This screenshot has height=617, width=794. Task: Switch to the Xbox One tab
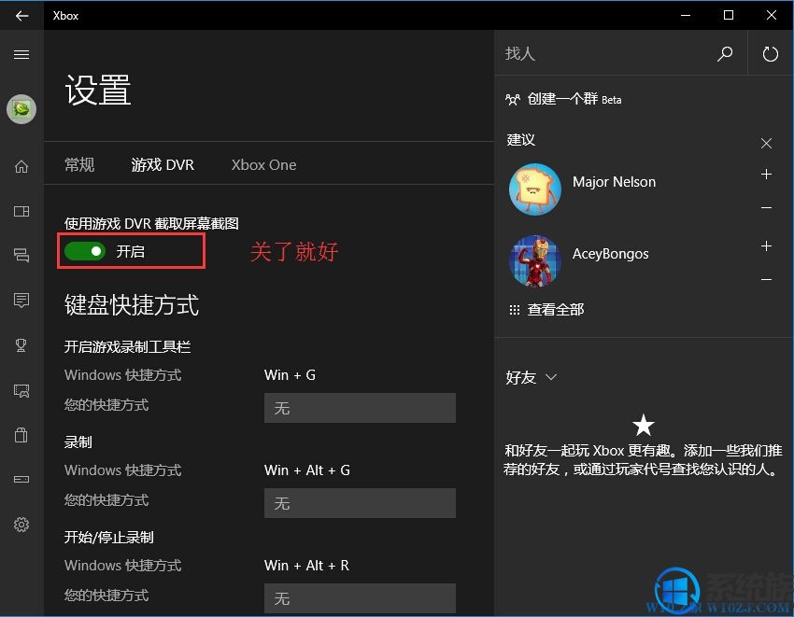click(263, 164)
